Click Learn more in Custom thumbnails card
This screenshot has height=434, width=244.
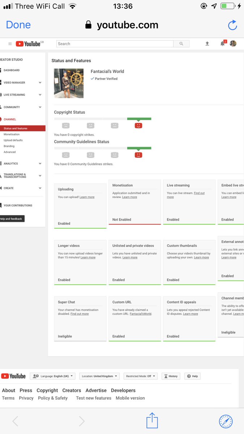tap(201, 258)
